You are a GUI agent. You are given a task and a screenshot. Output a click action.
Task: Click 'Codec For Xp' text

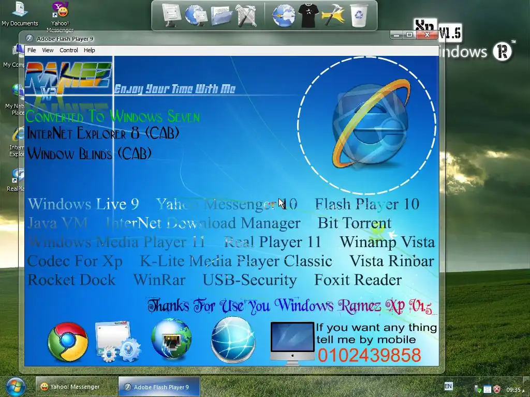(75, 261)
